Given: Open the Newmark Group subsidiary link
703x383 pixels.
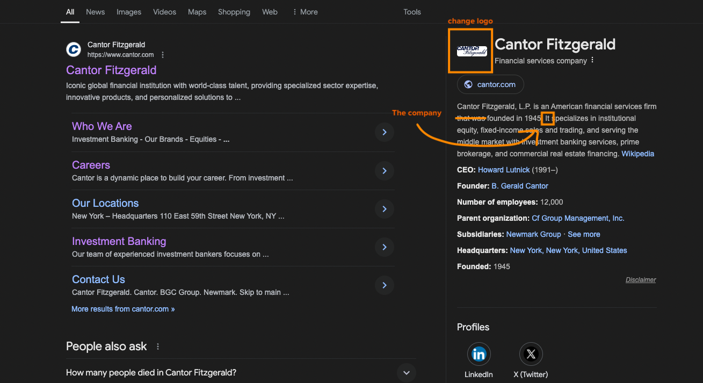Looking at the screenshot, I should click(x=533, y=234).
